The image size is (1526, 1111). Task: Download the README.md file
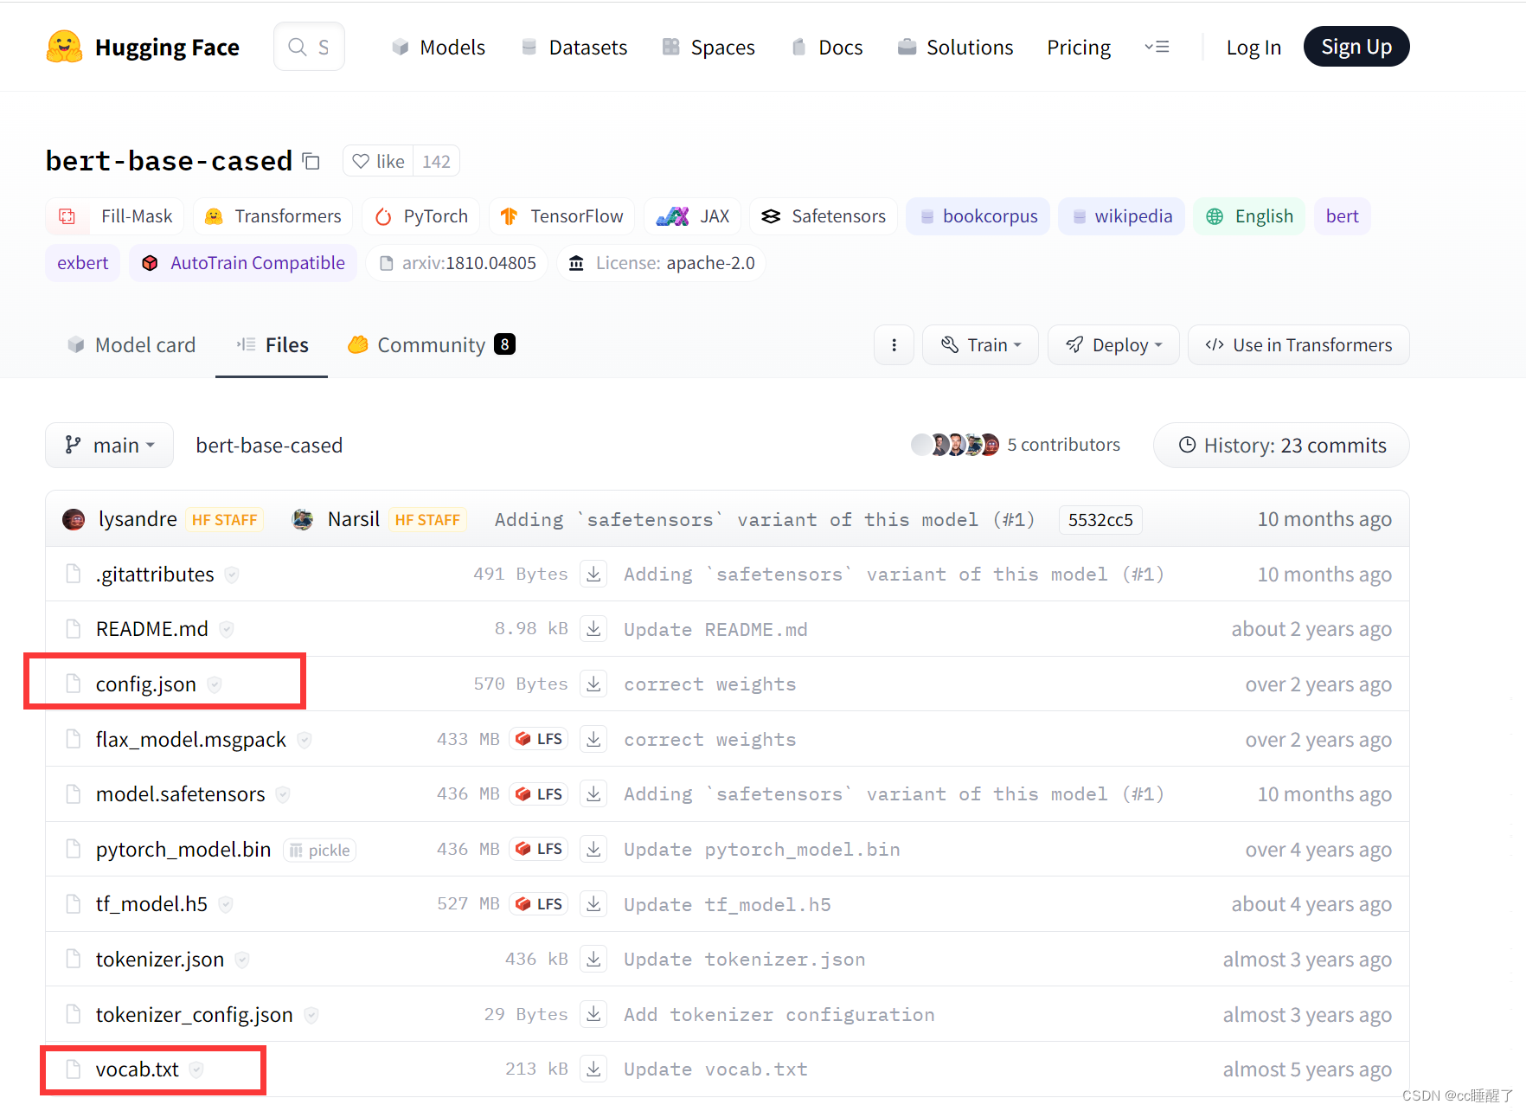(x=593, y=629)
